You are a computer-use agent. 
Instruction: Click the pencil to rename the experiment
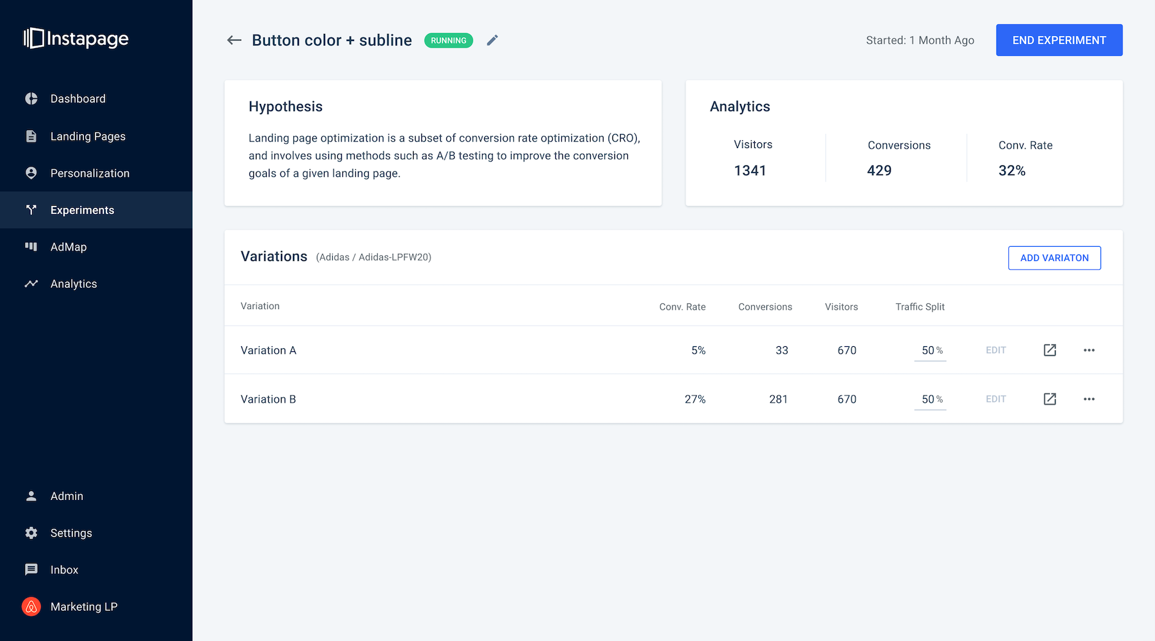[492, 40]
